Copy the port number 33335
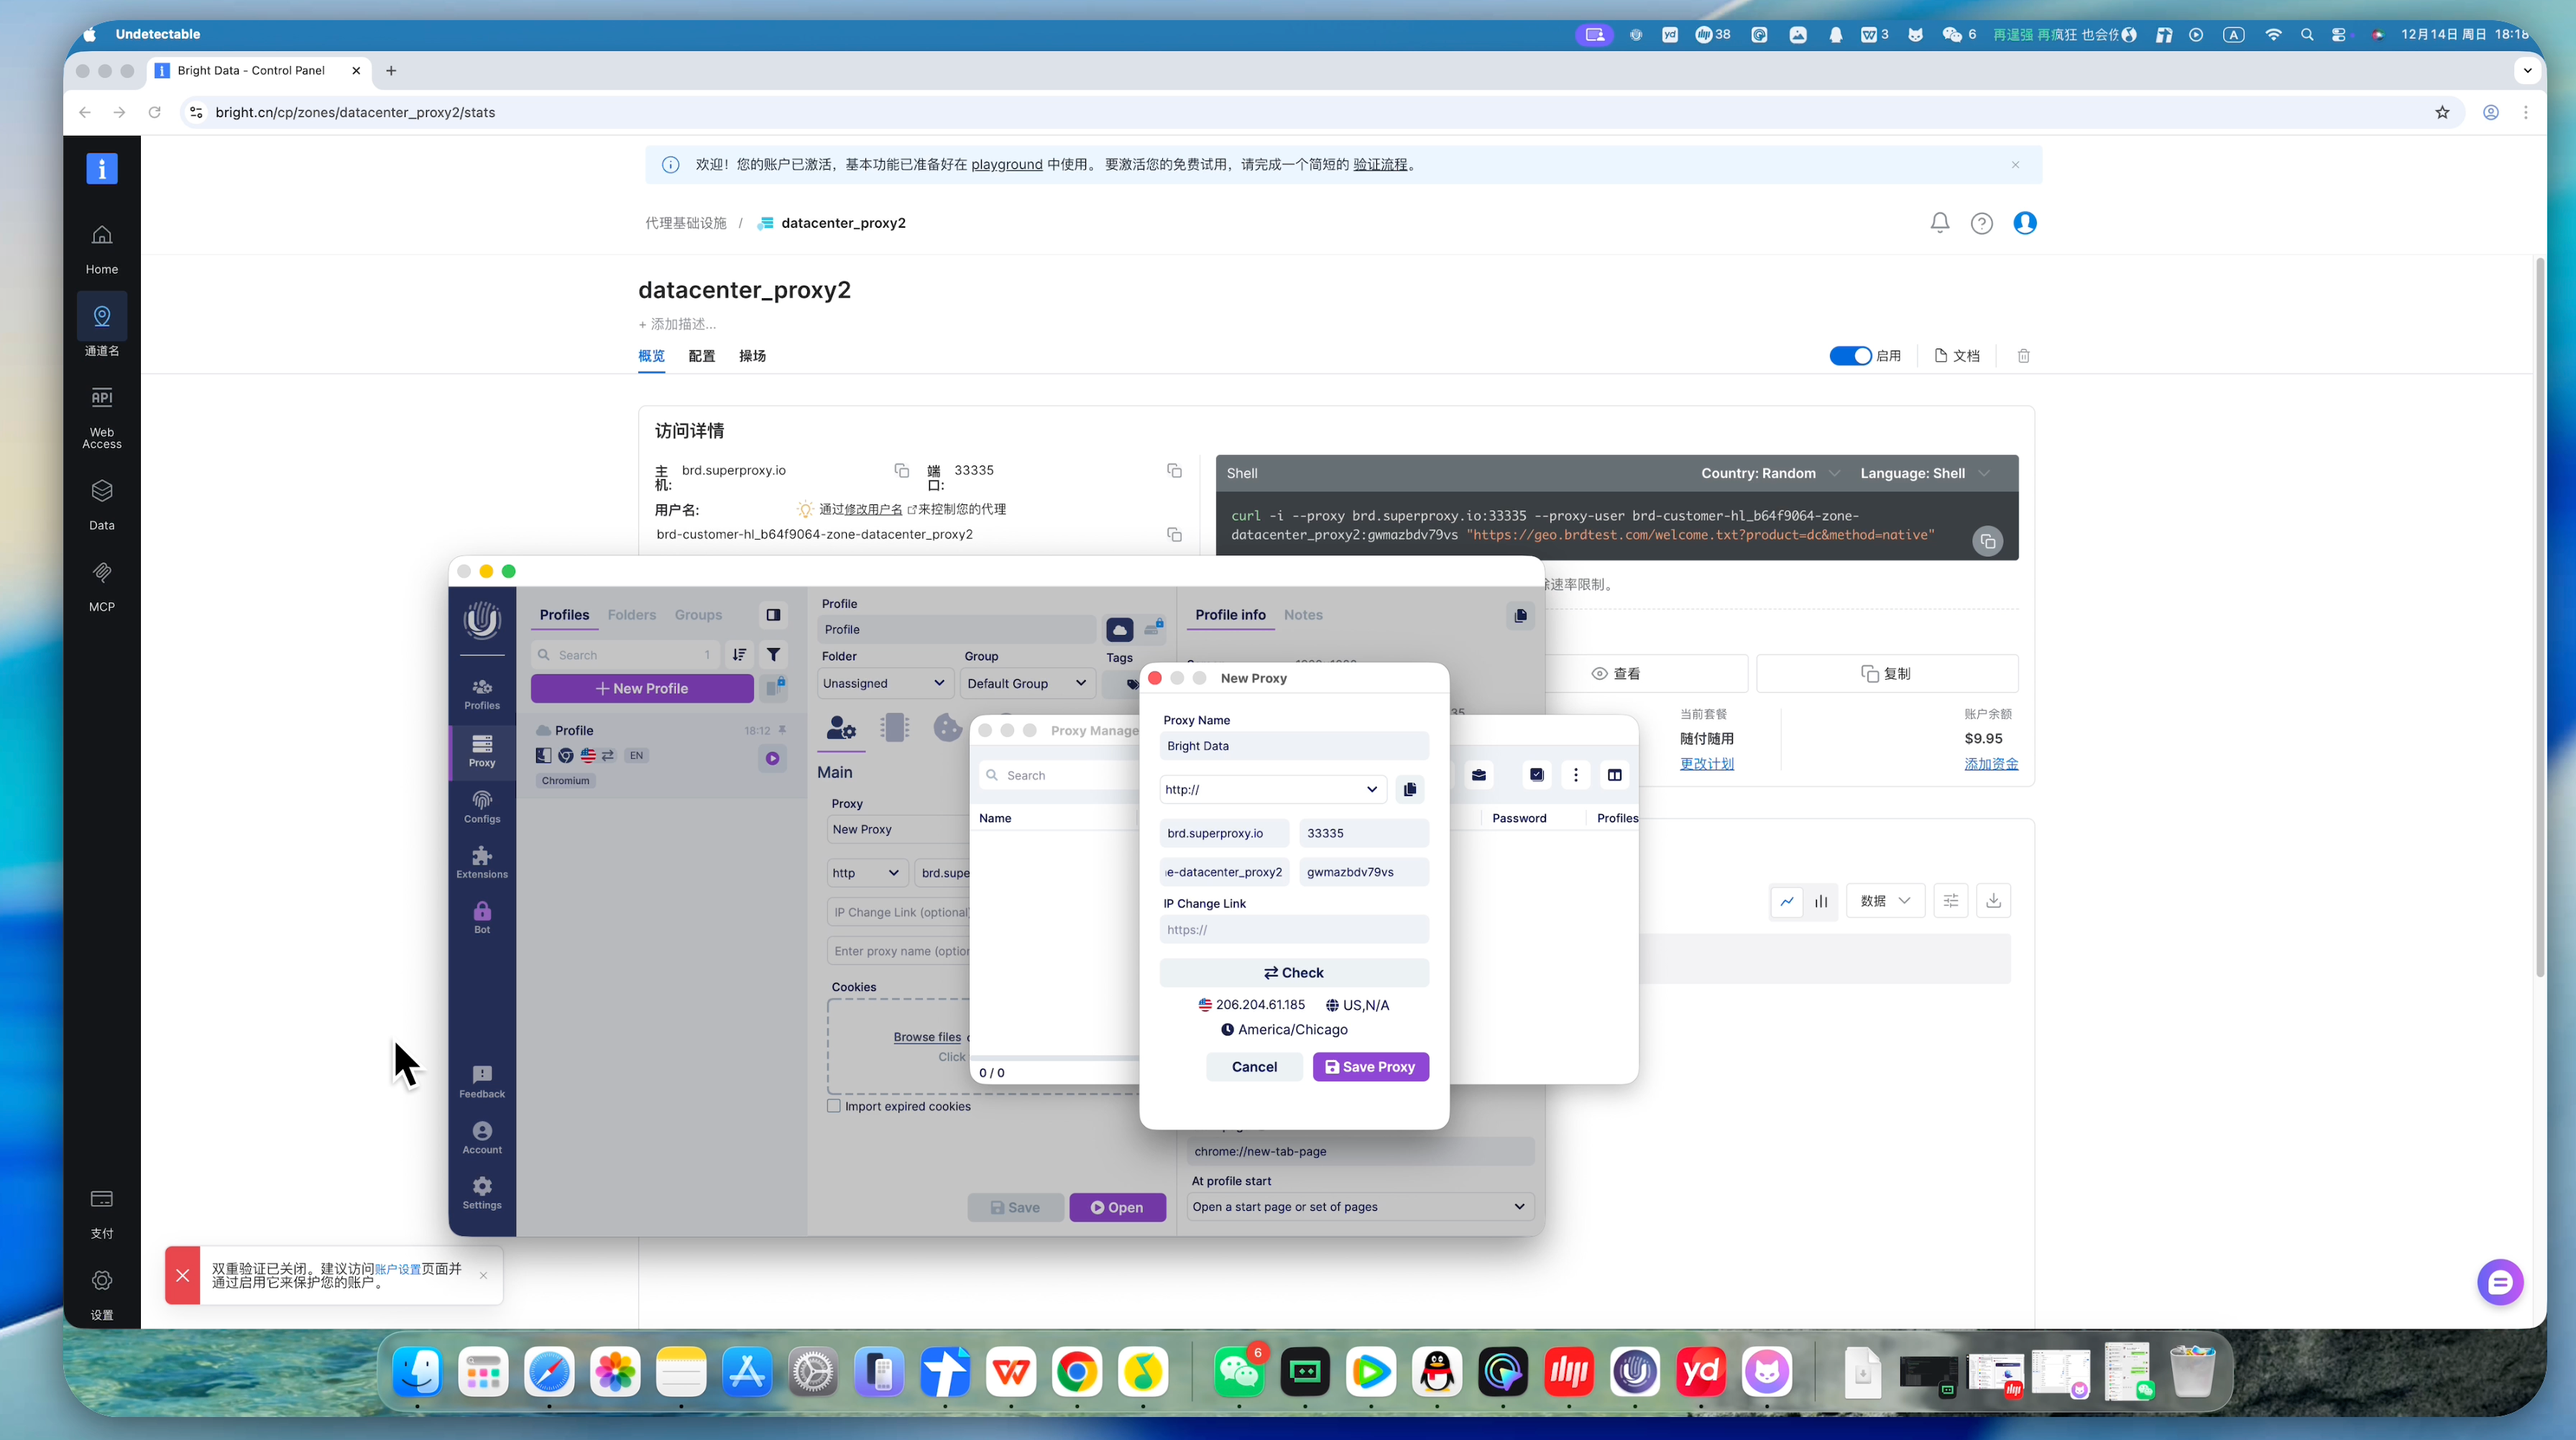 pyautogui.click(x=1174, y=471)
